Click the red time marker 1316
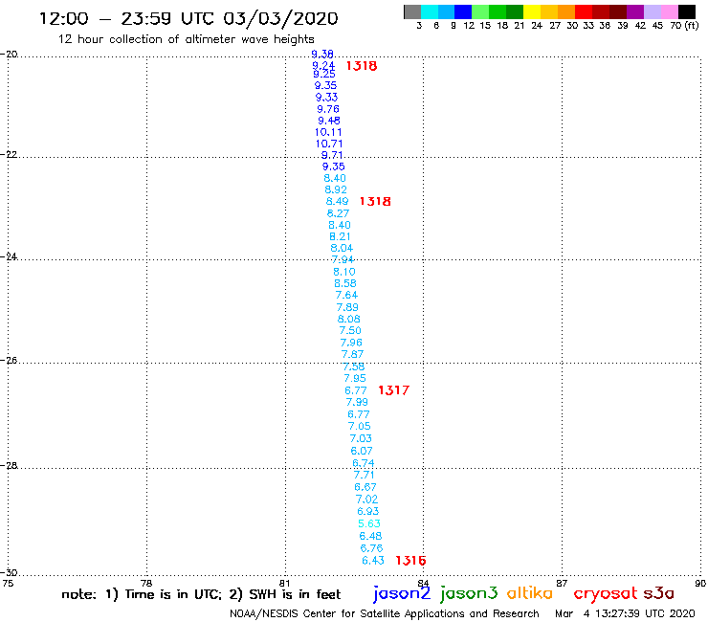The width and height of the screenshot is (708, 622). (x=410, y=561)
